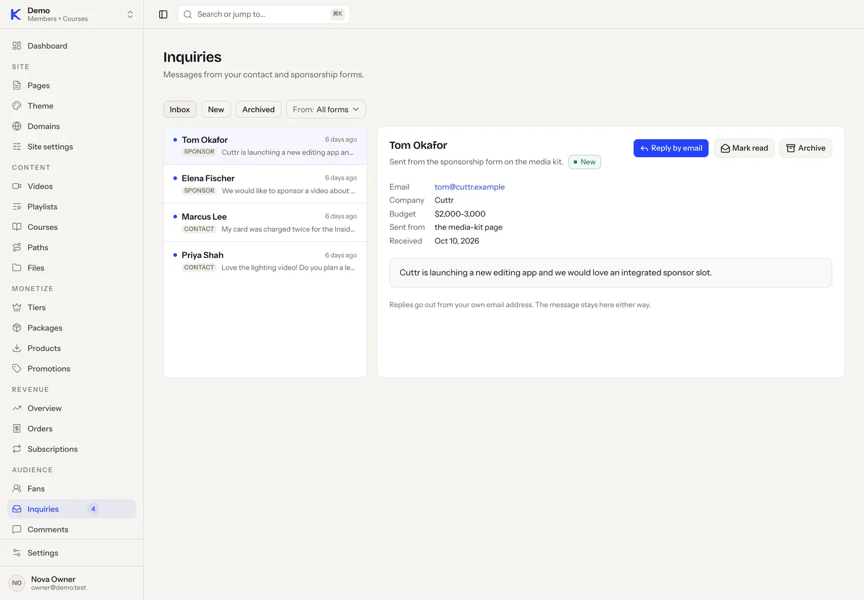Viewport: 864px width, 600px height.
Task: Switch to the Inbox tab
Action: click(180, 109)
